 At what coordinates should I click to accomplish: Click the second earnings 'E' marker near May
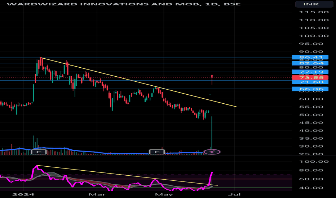point(157,152)
